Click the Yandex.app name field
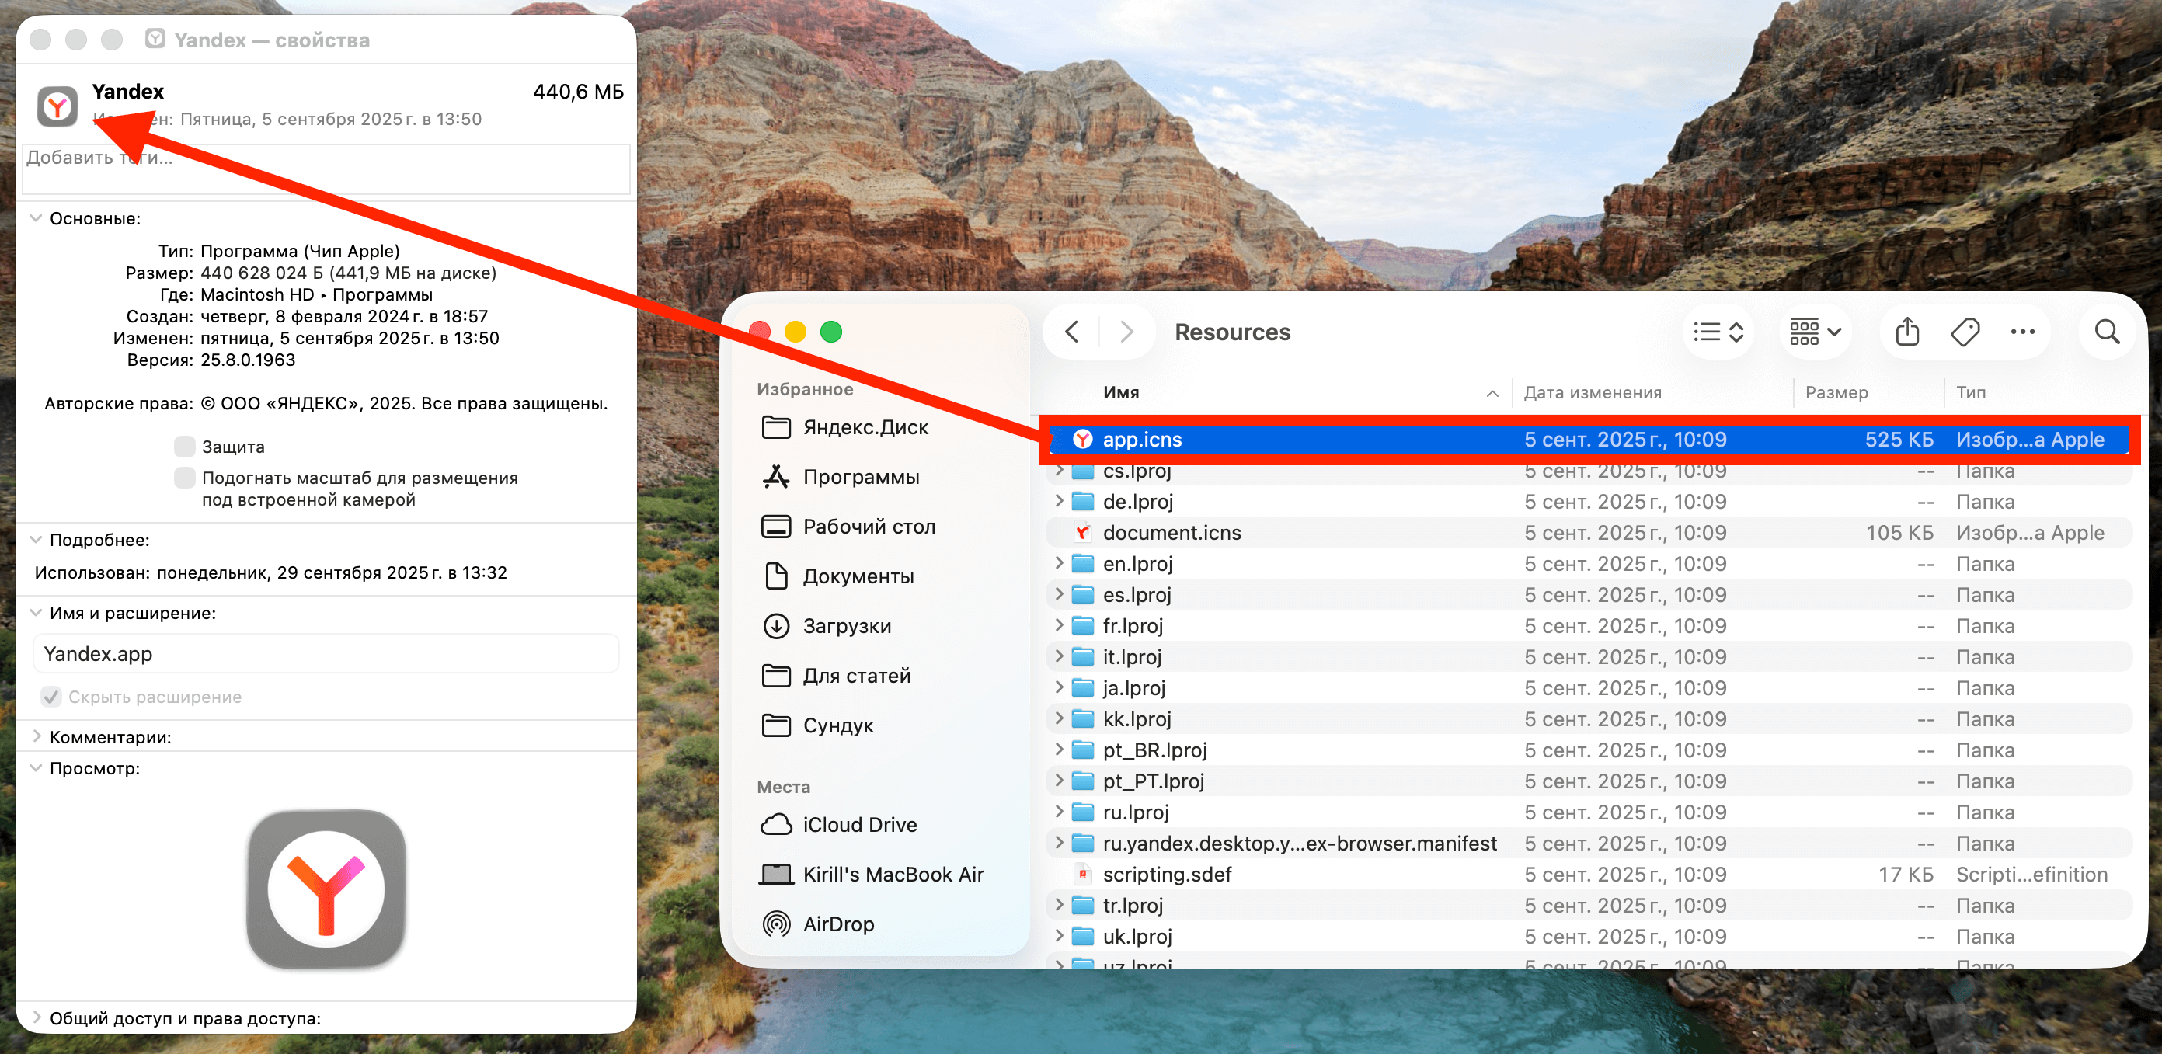 tap(326, 654)
